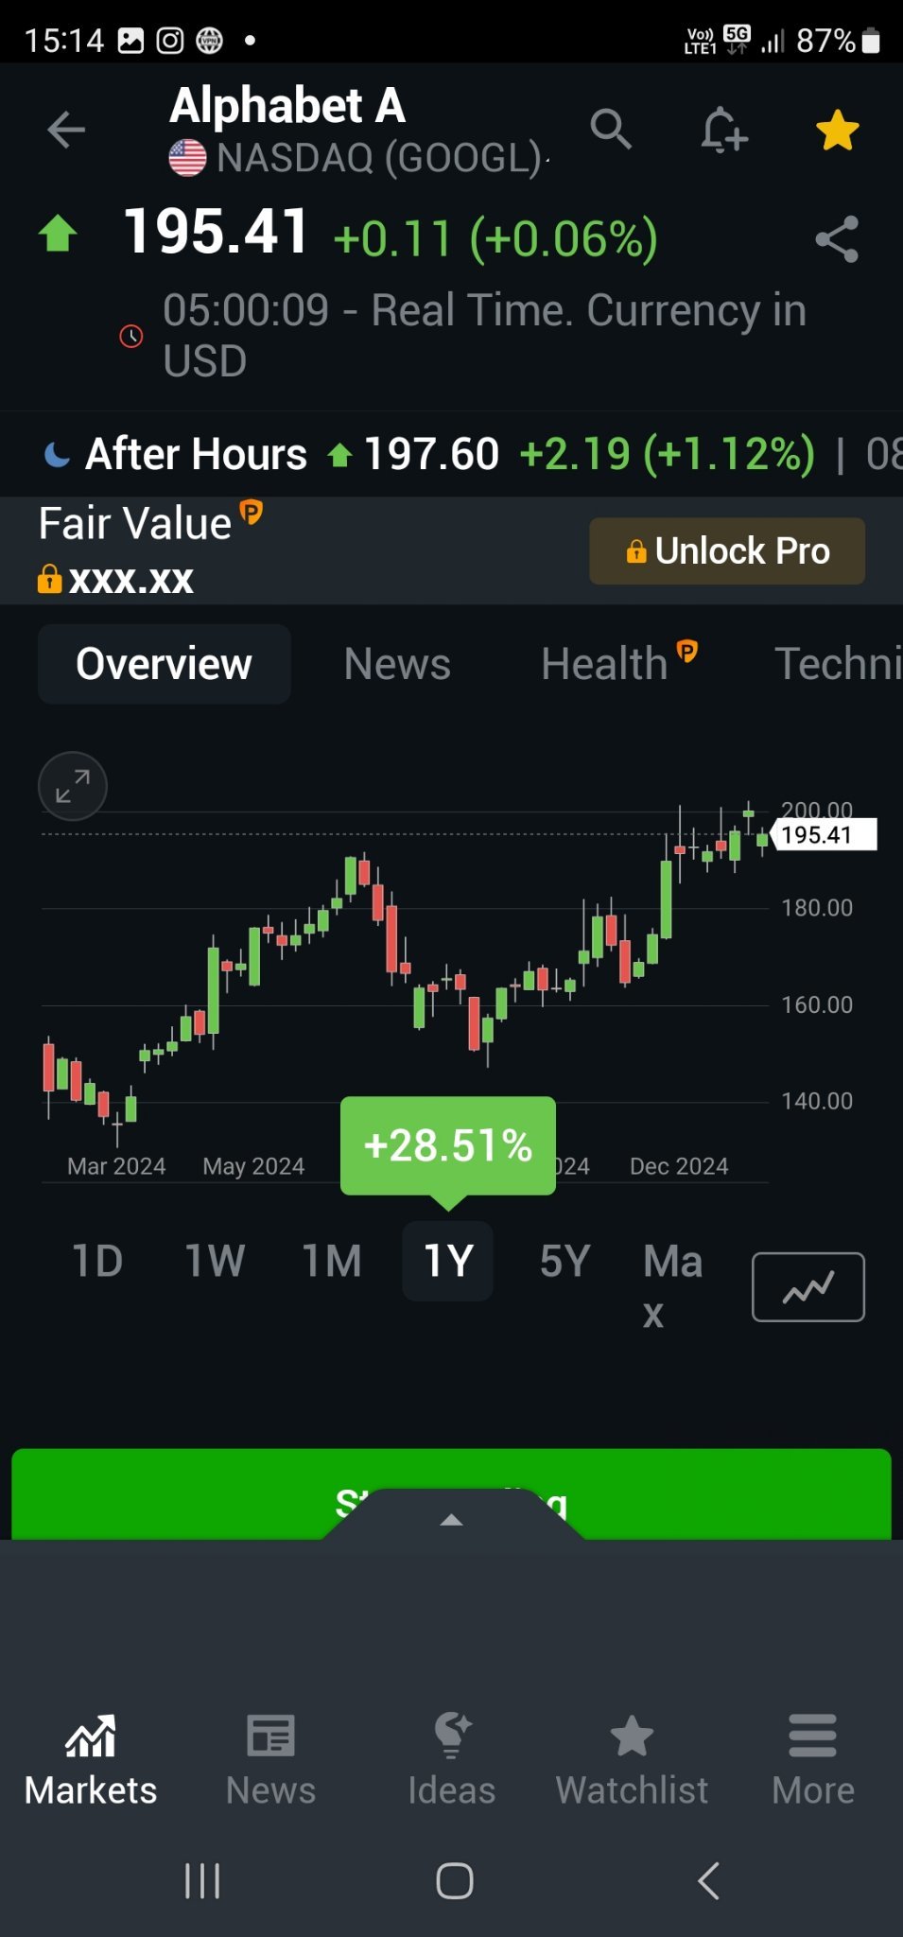Open Markets in bottom navigation
Viewport: 903px width, 1937px height.
pos(91,1760)
